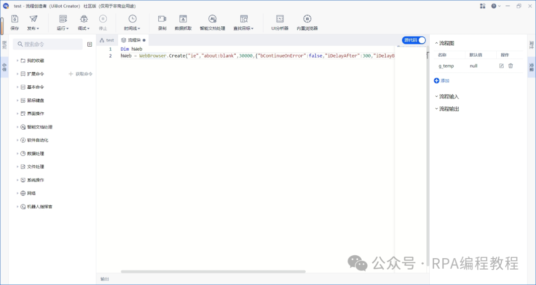Open the 调试 dropdown arrow
536x285 pixels.
(x=88, y=29)
